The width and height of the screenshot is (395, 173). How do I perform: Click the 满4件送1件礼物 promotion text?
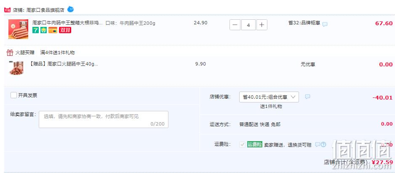[x=57, y=52]
